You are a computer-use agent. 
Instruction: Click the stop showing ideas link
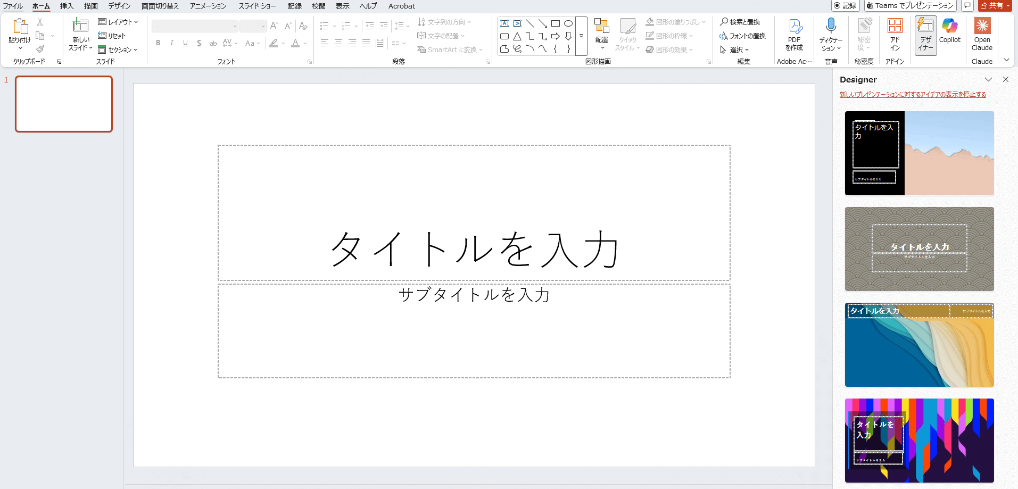click(913, 95)
